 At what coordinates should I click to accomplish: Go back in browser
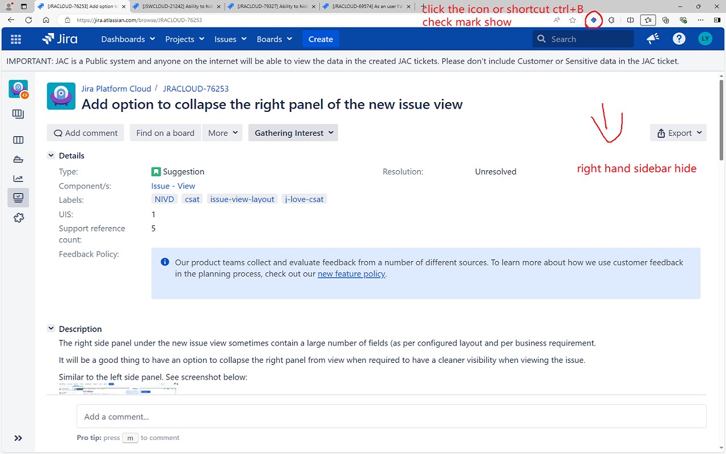pyautogui.click(x=11, y=20)
